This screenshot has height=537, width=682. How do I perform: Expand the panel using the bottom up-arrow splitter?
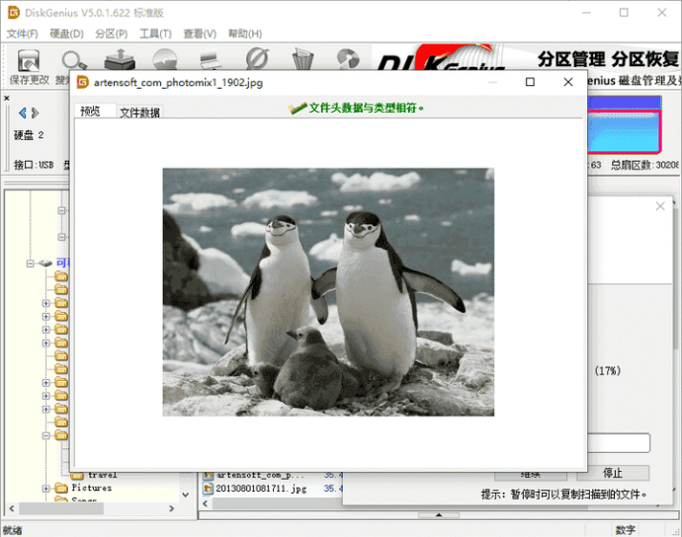tap(439, 515)
